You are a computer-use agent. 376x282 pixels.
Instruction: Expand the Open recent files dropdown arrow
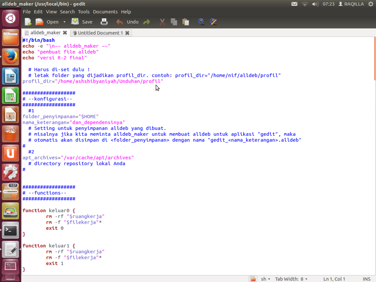point(64,22)
